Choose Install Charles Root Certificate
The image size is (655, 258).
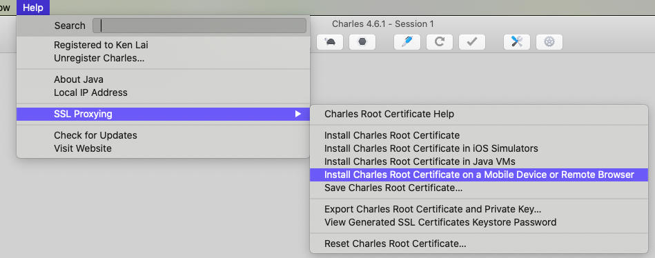[479, 135]
